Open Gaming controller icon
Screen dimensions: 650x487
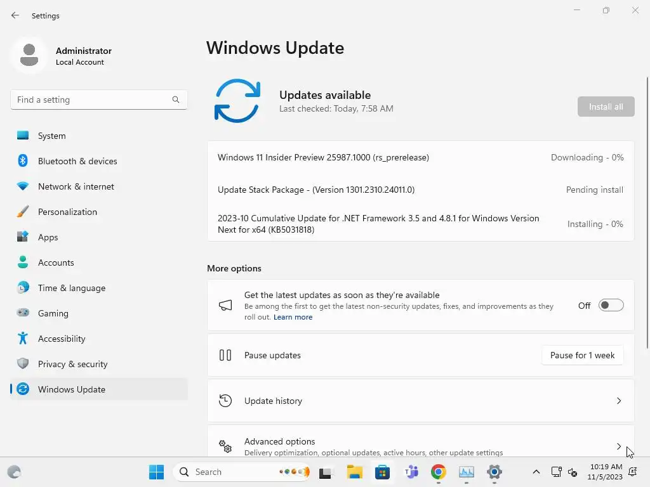(x=23, y=313)
